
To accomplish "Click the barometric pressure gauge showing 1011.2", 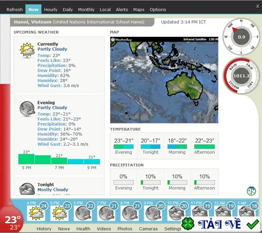I will (x=241, y=76).
